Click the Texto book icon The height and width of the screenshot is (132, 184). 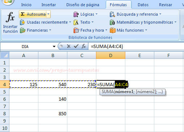coord(76,22)
